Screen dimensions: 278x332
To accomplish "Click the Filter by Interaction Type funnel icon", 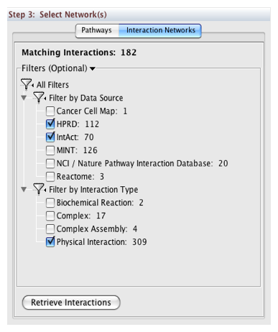I will [40, 189].
